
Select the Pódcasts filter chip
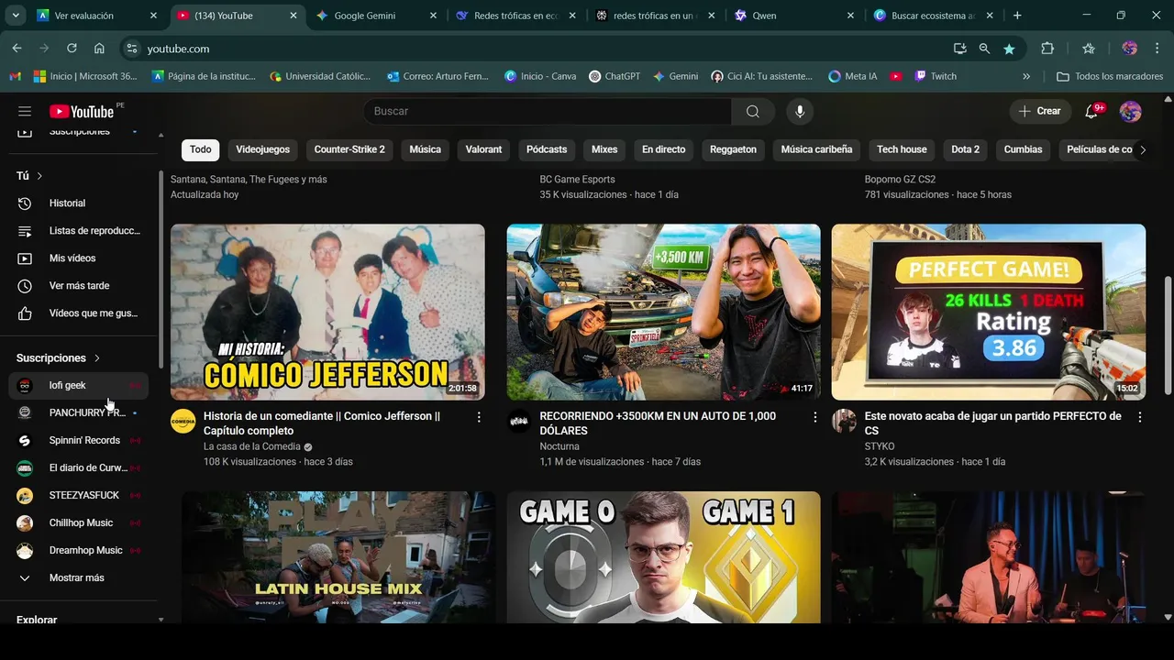click(547, 149)
